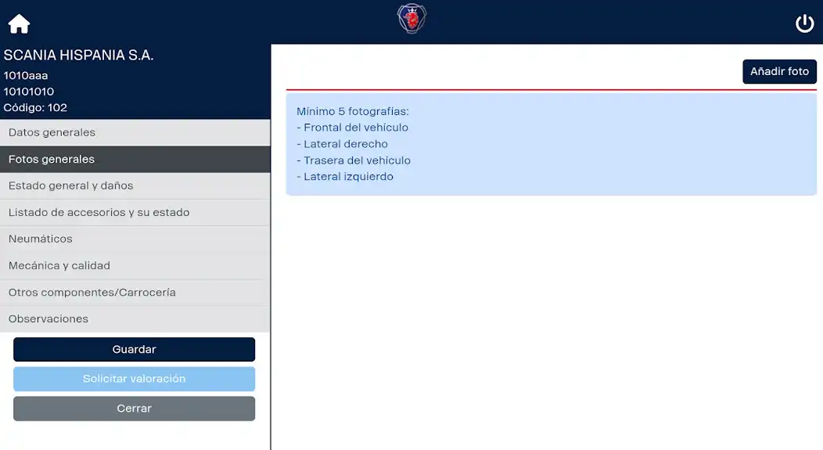Click the Cerrar button

pyautogui.click(x=135, y=409)
